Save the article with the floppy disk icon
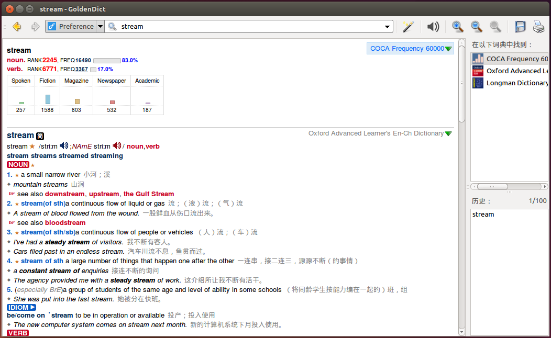Screen dimensions: 551x338 point(520,26)
